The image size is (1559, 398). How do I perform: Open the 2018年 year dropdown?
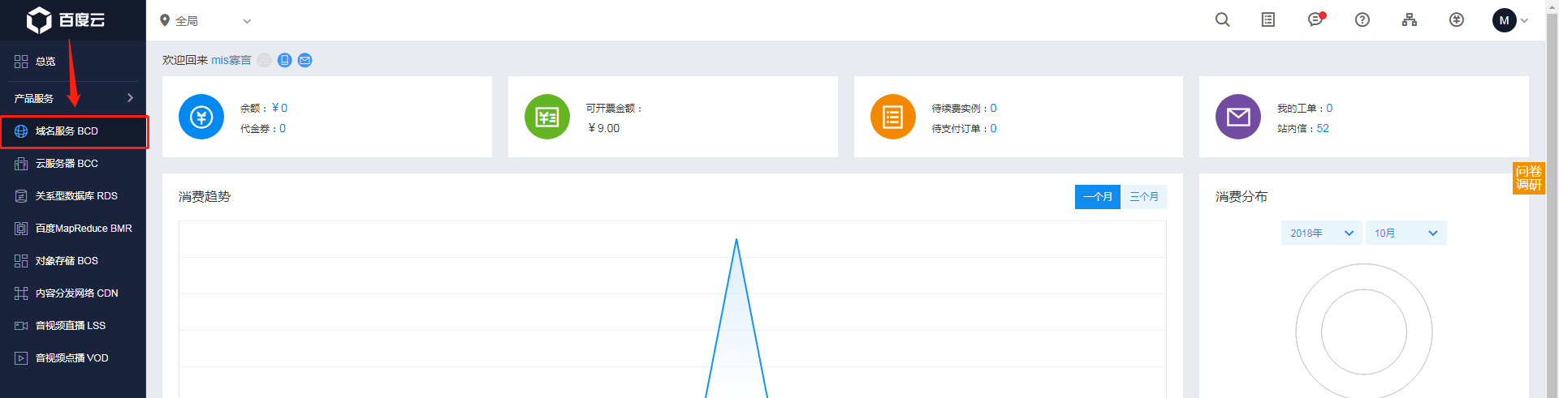coord(1322,233)
